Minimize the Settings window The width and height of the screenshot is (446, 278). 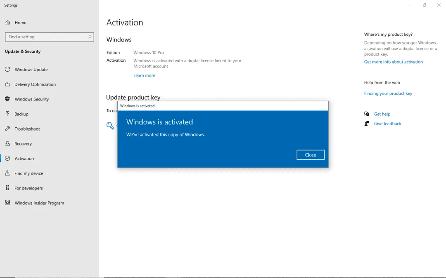410,5
